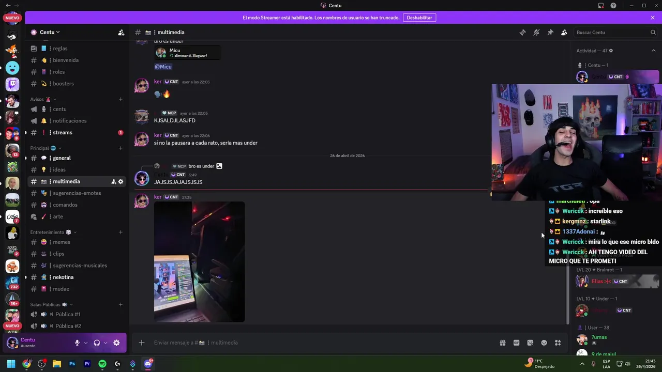
Task: Open the memes channel
Action: pyautogui.click(x=78, y=242)
